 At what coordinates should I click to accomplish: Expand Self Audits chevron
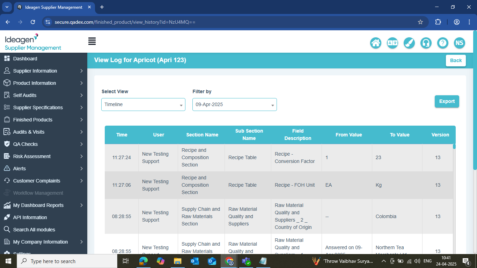point(81,95)
